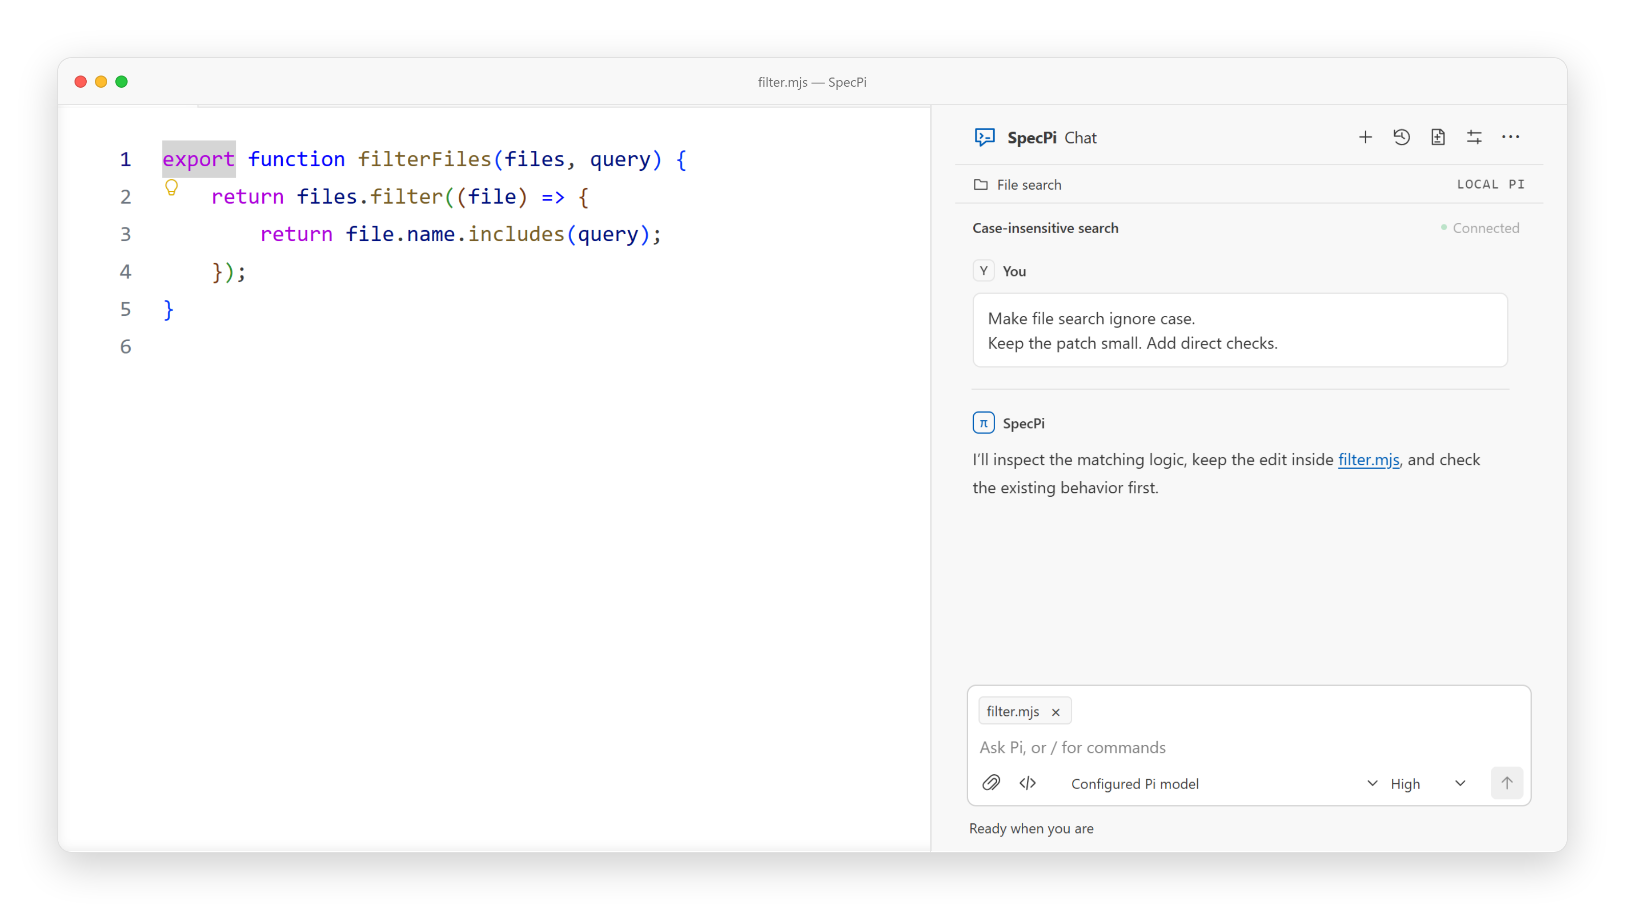
Task: Start a new chat with the plus icon
Action: (x=1365, y=138)
